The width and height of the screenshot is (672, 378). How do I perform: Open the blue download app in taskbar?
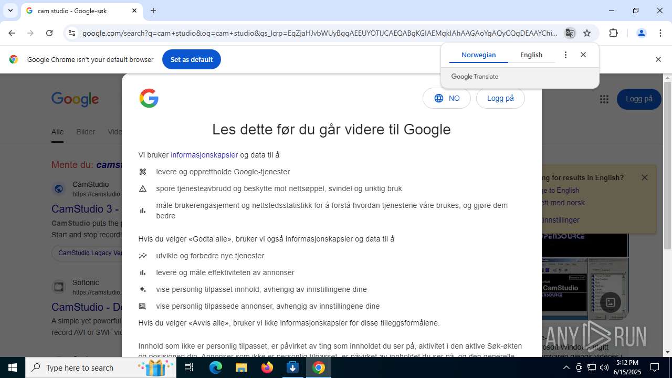coord(293,367)
